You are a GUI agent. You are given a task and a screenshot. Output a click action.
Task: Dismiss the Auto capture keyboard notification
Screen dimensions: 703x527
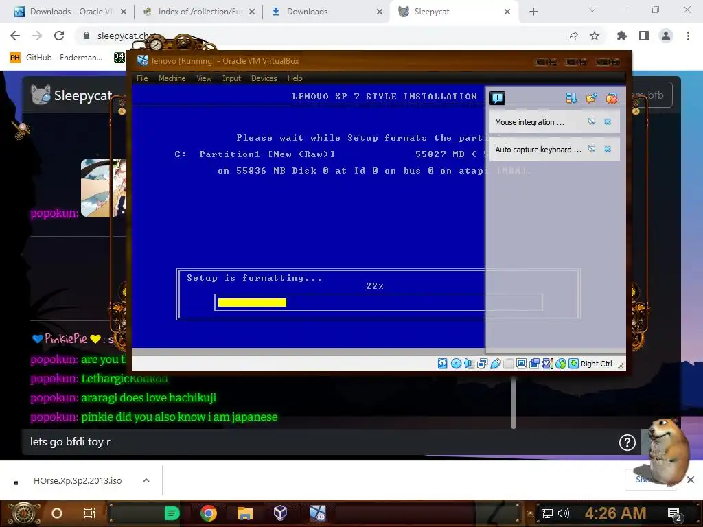coord(608,149)
